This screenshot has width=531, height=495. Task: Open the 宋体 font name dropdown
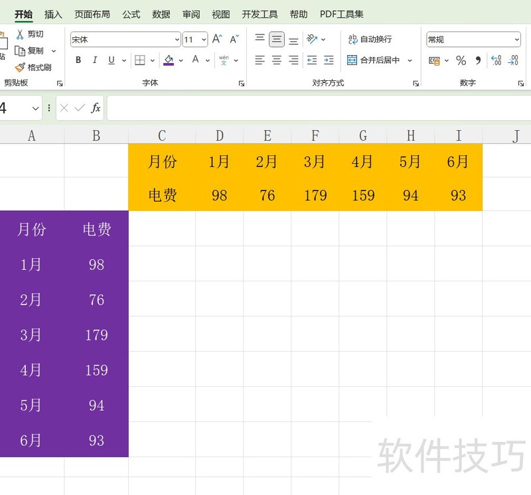click(177, 38)
